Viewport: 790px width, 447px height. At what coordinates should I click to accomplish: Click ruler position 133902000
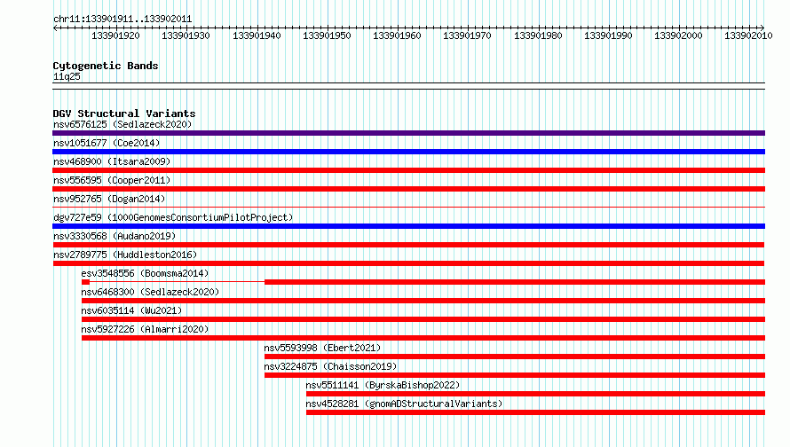677,35
